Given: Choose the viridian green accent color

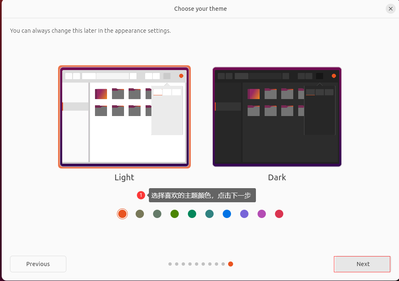Looking at the screenshot, I should [192, 214].
